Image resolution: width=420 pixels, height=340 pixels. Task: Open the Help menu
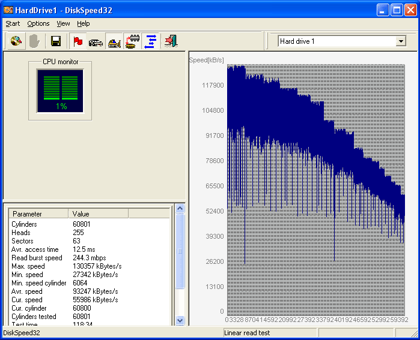pos(84,23)
